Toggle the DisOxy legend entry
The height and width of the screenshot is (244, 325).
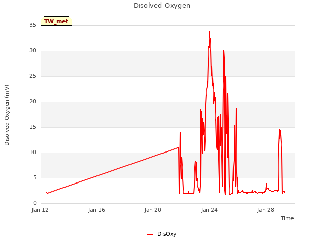click(x=161, y=234)
